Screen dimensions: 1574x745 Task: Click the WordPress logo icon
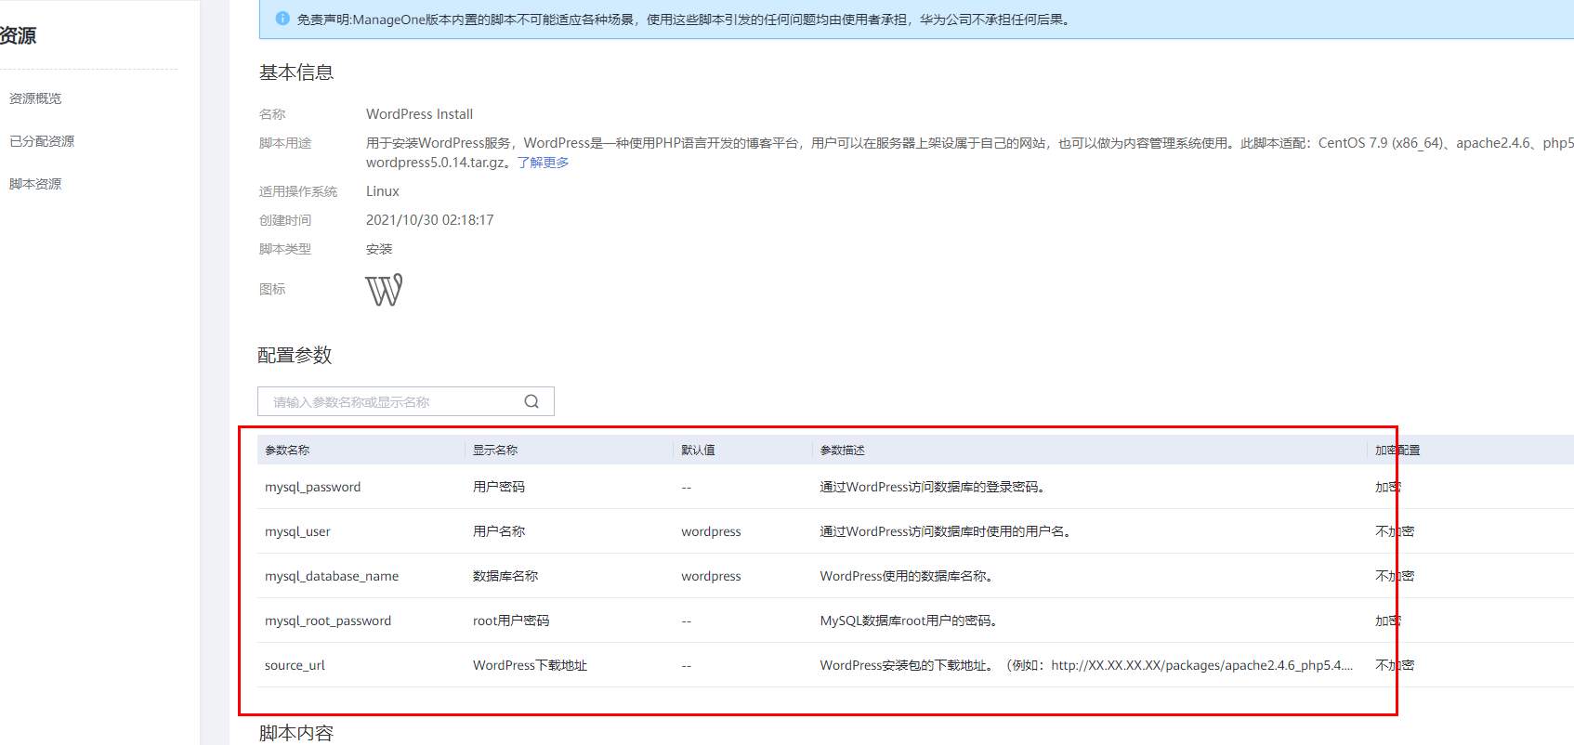click(385, 290)
